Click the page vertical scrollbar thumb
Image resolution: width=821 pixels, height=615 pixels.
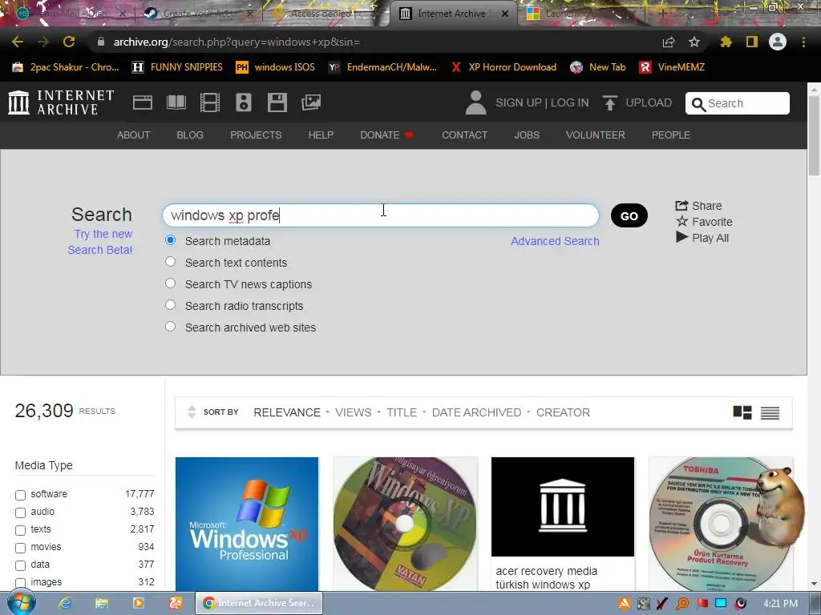814,136
